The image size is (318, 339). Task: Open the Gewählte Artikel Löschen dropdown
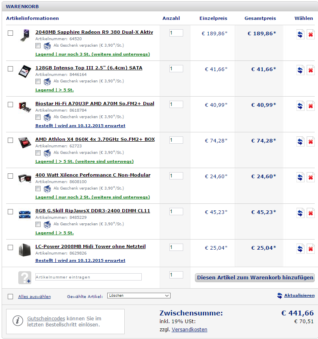138,296
